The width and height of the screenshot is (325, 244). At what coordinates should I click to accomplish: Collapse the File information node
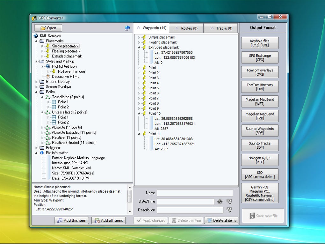coord(36,153)
